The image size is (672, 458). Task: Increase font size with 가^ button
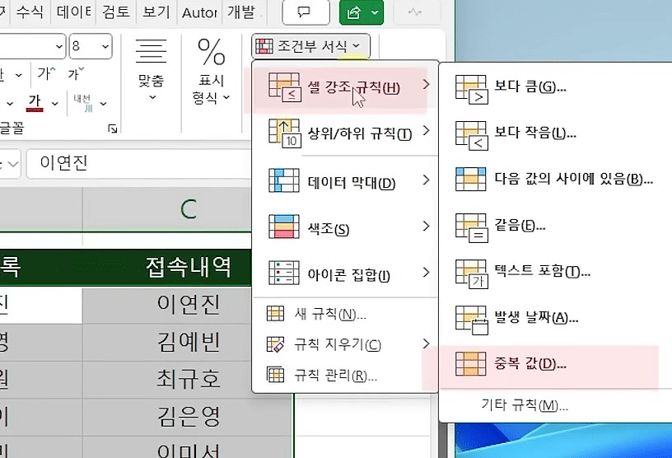pyautogui.click(x=46, y=74)
